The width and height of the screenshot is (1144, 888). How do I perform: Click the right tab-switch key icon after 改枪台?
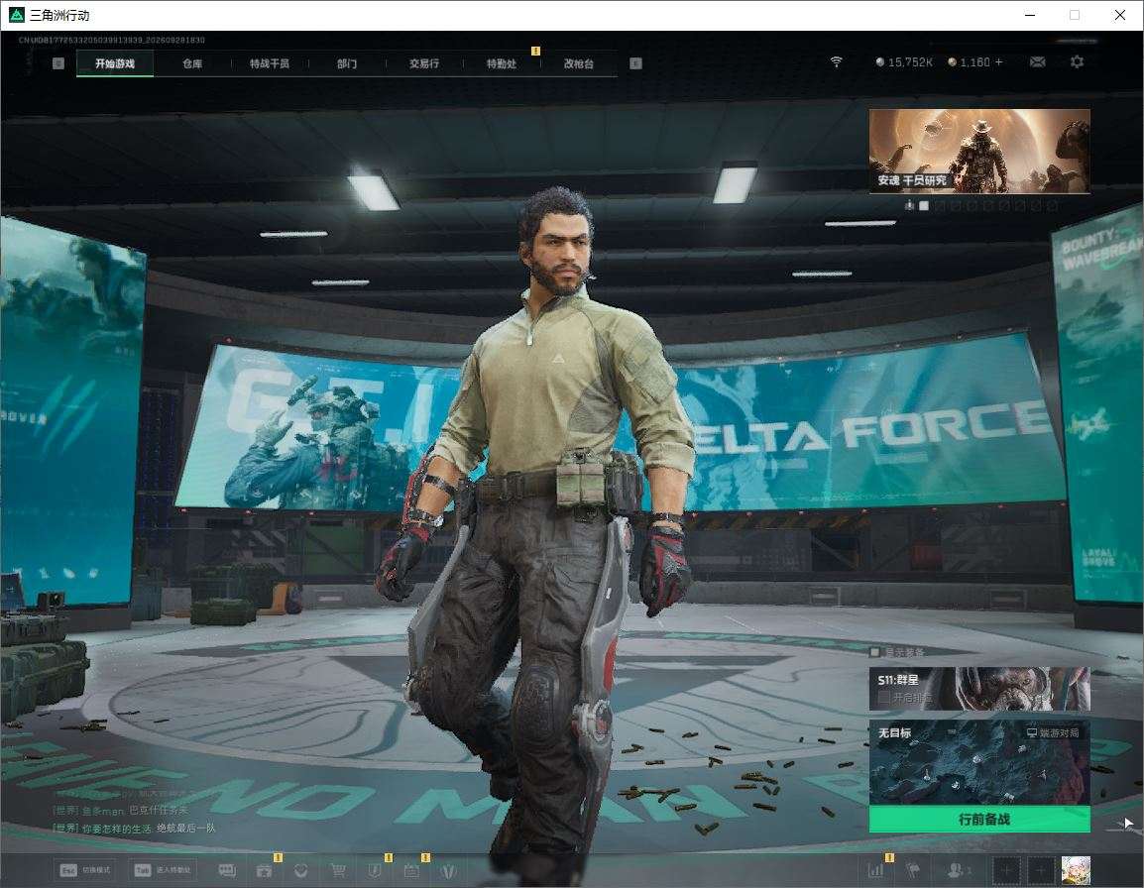tap(635, 63)
